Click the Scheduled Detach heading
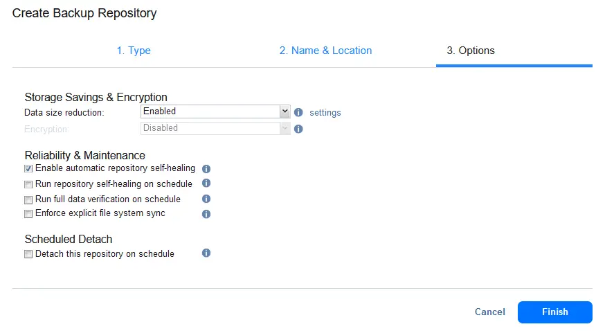 [x=69, y=239]
